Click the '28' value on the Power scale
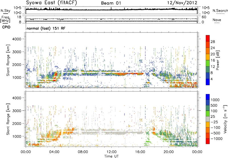 tap(213, 42)
